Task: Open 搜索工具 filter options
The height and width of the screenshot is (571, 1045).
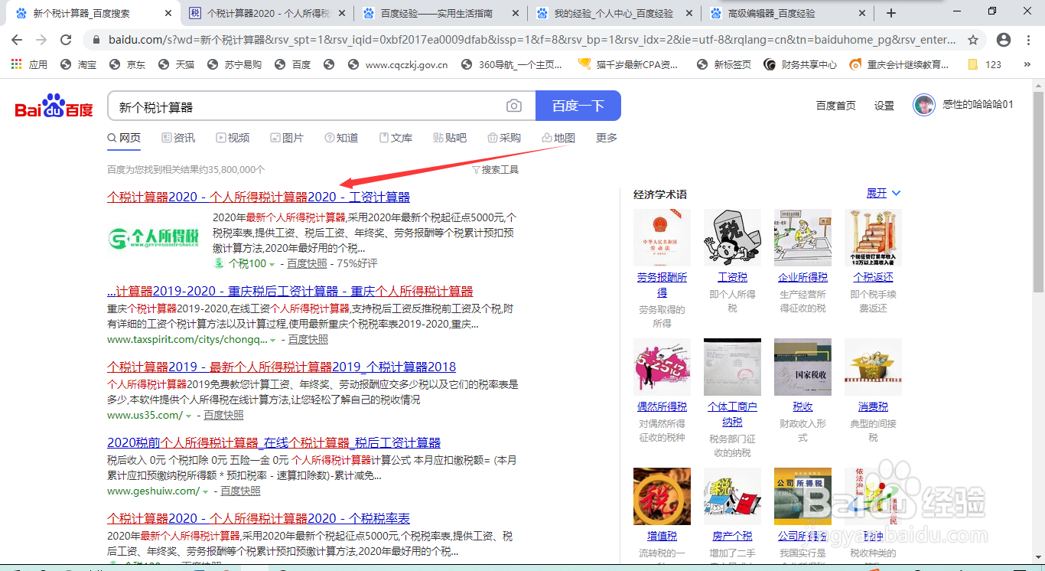Action: coord(495,169)
